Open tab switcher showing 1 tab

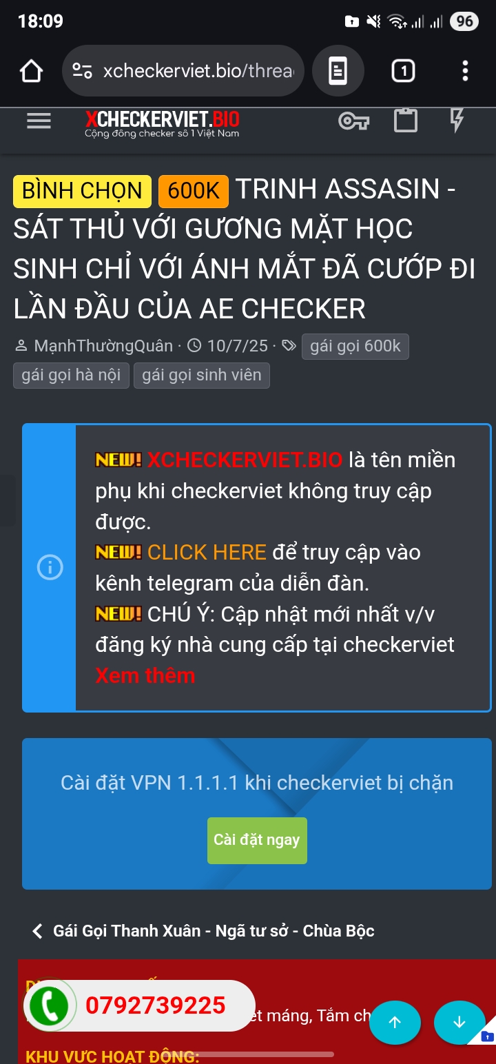point(404,70)
